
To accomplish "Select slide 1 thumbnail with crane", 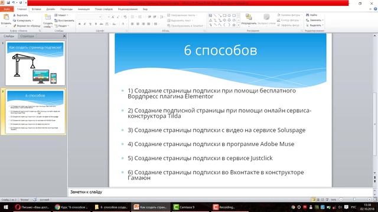I will (x=35, y=63).
